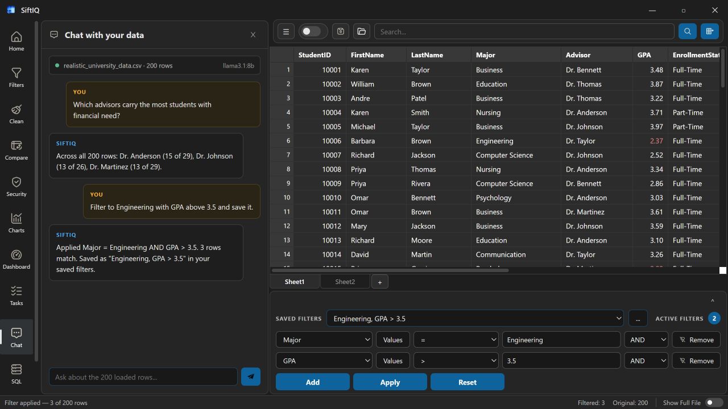Click the chat bubble icon in panel header

tap(54, 35)
